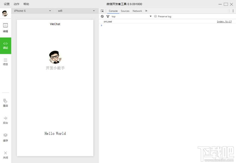Click the 关闭 close project icon
Viewport: 236px width, 163px height.
pyautogui.click(x=5, y=155)
